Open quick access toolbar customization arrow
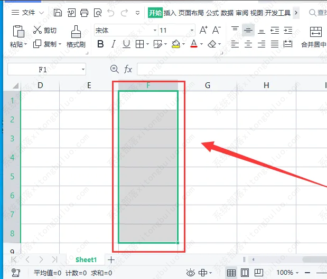 click(138, 13)
